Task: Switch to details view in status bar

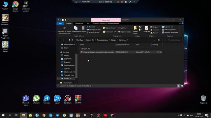Action: (178, 86)
